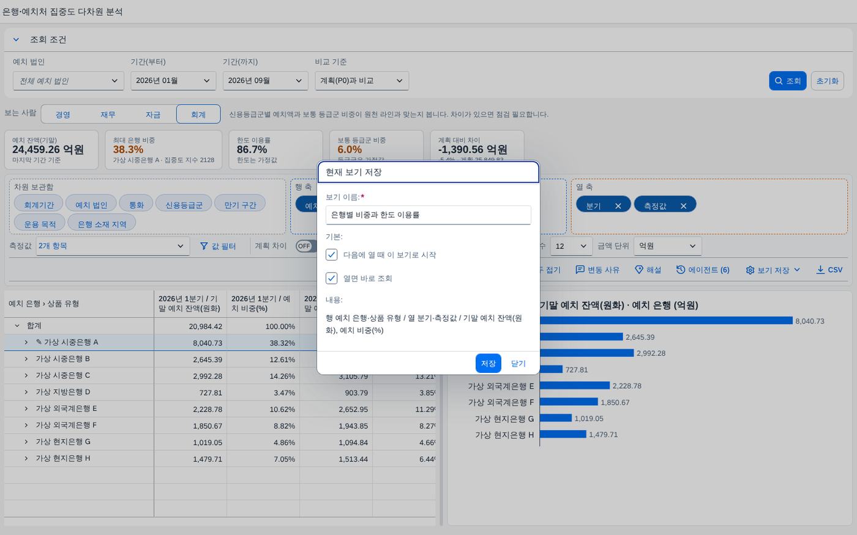
Task: Select the 회계 viewer tab
Action: click(198, 114)
